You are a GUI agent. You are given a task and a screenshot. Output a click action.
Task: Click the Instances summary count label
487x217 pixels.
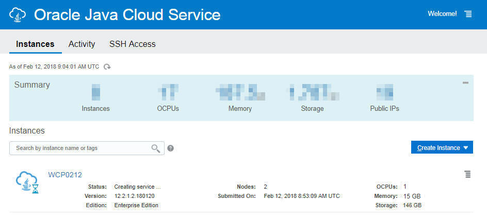tap(95, 109)
